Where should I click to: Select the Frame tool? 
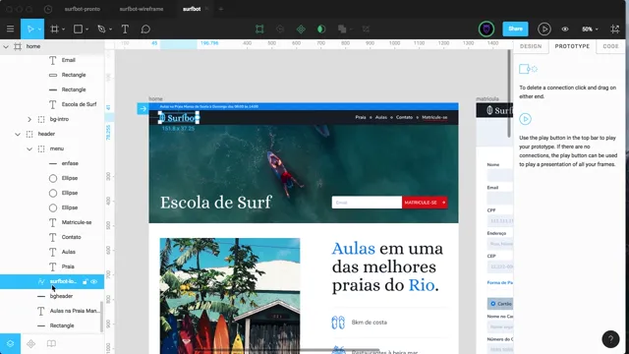point(55,29)
